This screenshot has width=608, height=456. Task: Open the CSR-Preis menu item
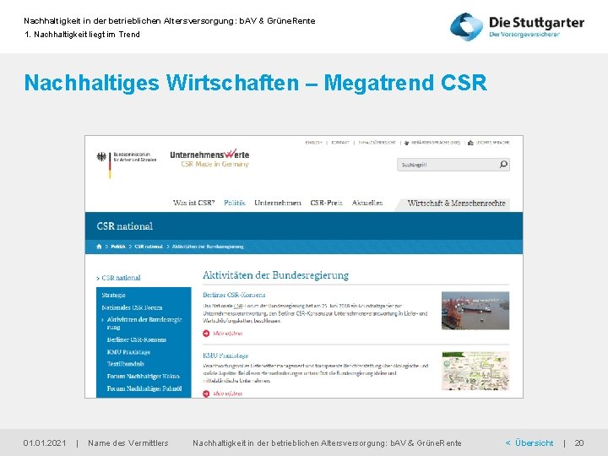[326, 203]
